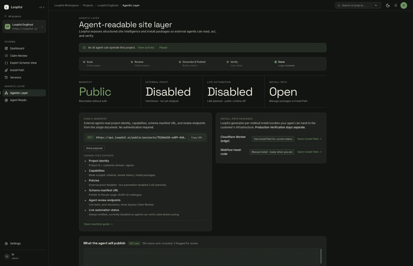413x266 pixels.
Task: Click Manual install ready when you are
Action: [x=272, y=152]
